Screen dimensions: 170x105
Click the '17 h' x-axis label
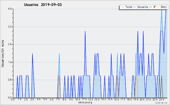tap(123, 99)
